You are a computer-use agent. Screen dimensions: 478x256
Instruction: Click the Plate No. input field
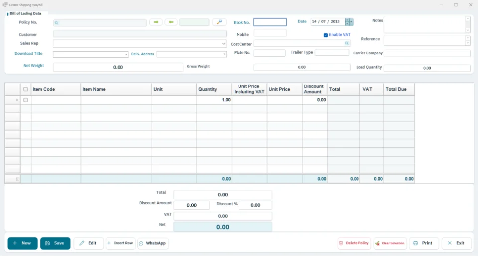point(269,53)
